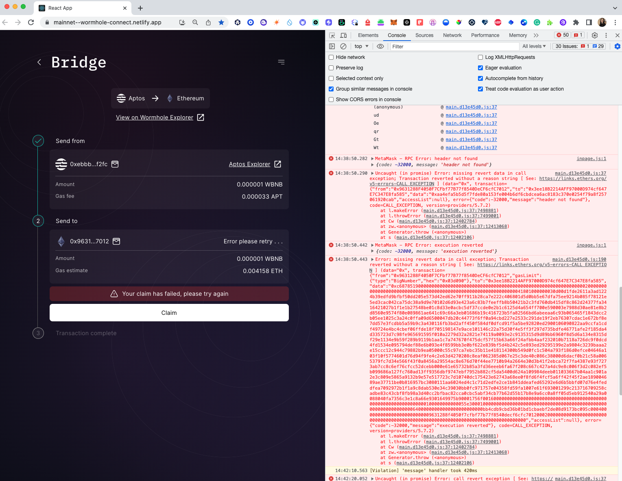Image resolution: width=622 pixels, height=481 pixels.
Task: Open the Bridge hamburger menu icon
Action: 281,62
